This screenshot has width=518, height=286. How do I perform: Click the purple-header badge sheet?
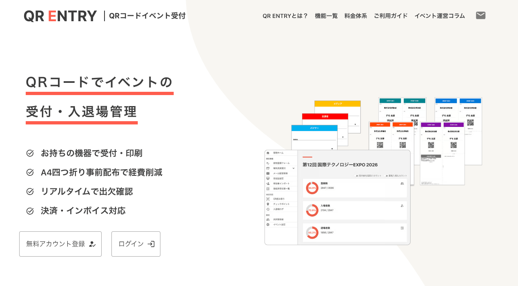click(x=442, y=153)
